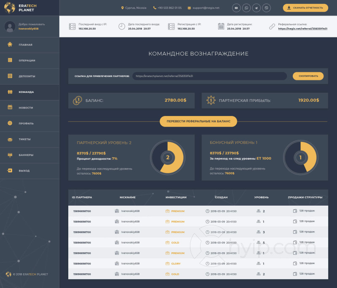The width and height of the screenshot is (337, 288).
Task: Open the Депозиты menu item
Action: [29, 77]
